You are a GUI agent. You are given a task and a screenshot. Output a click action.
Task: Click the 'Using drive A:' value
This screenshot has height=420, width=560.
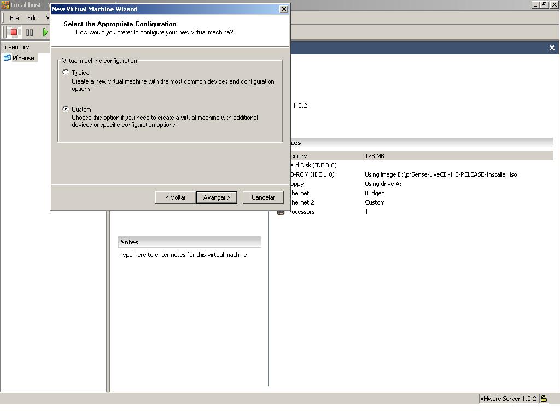[x=383, y=184]
